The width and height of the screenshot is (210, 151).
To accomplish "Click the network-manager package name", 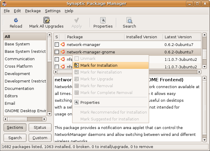I will pos(83,44).
